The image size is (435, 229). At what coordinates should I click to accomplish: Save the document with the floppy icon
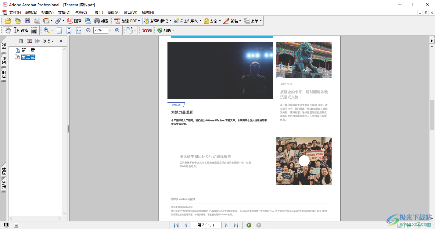pos(27,21)
